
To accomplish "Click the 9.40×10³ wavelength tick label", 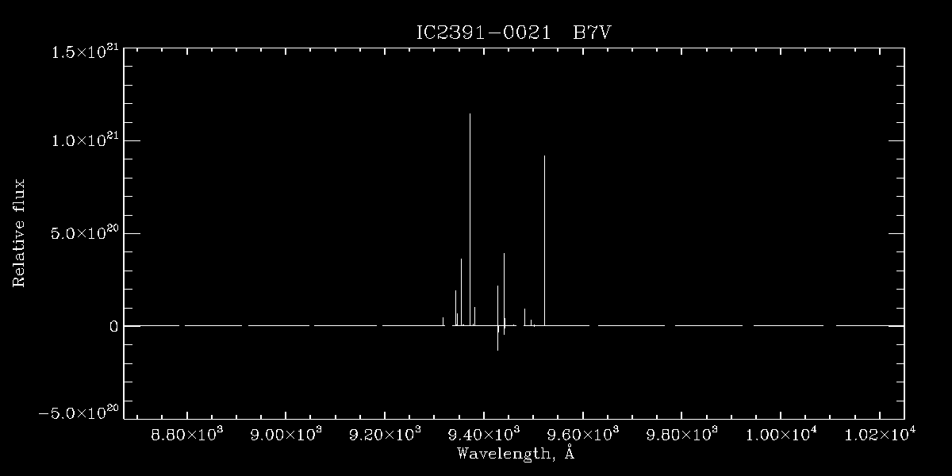I will coord(484,435).
